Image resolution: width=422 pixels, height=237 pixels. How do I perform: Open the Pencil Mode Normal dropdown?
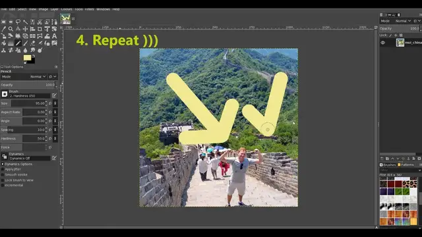coord(38,76)
